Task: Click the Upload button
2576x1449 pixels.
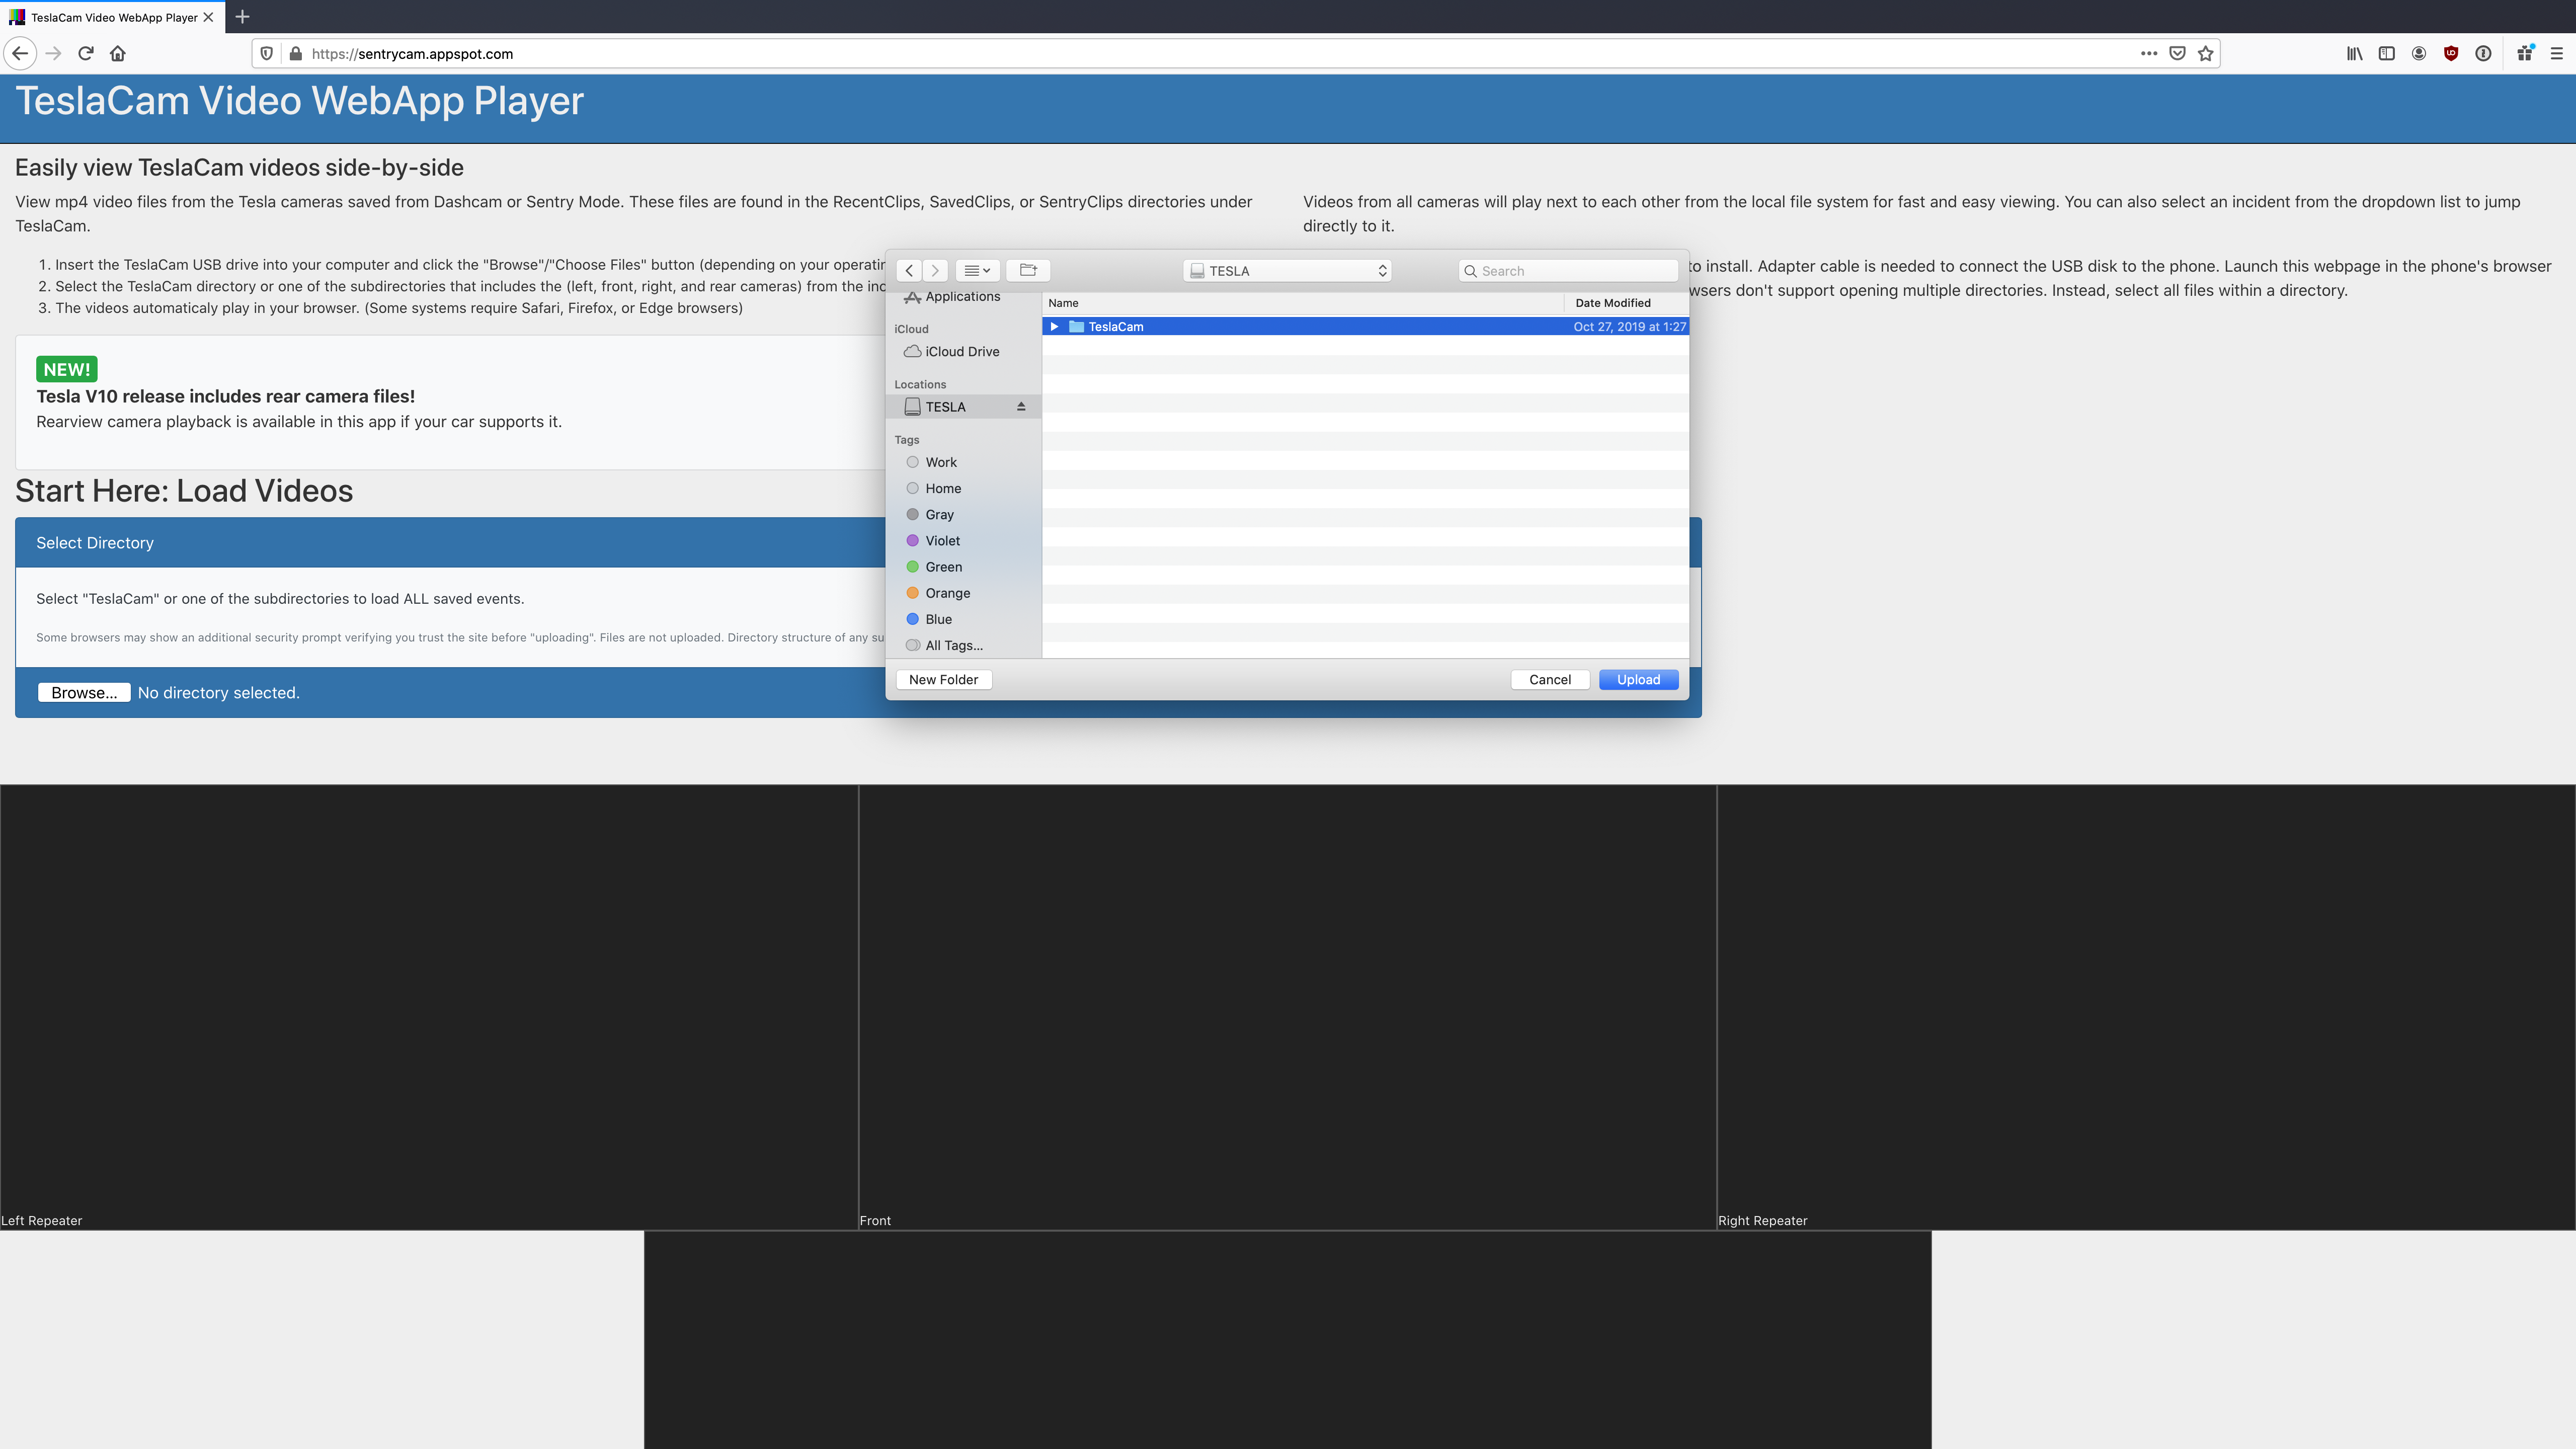Action: pyautogui.click(x=1639, y=680)
